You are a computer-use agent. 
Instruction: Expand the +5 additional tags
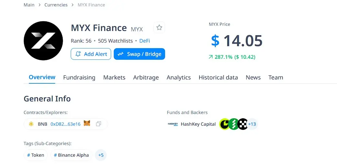(101, 155)
